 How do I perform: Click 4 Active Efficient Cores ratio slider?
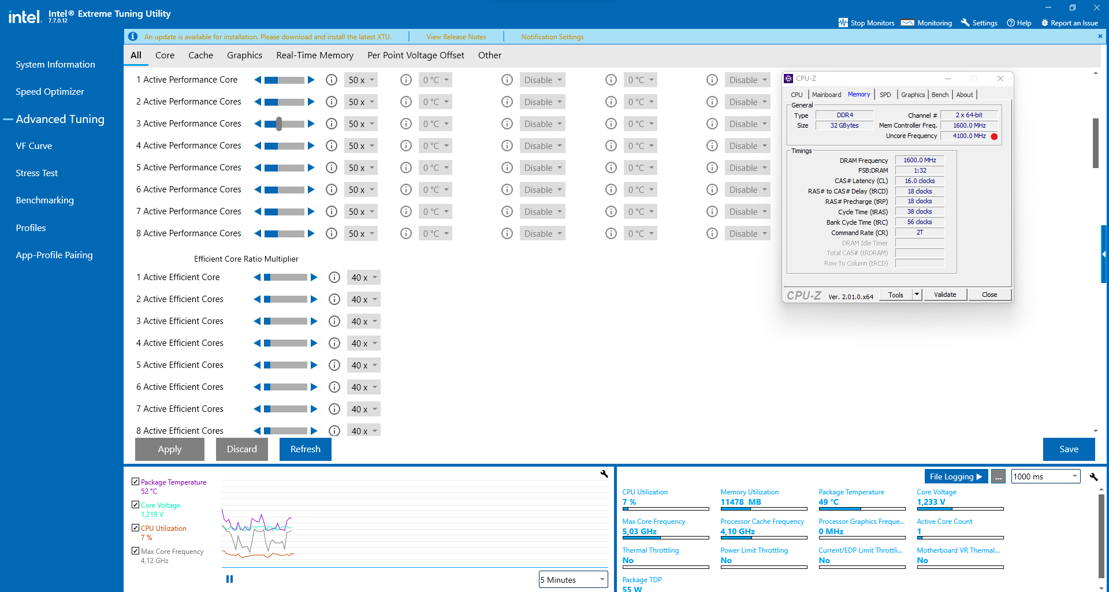click(286, 343)
